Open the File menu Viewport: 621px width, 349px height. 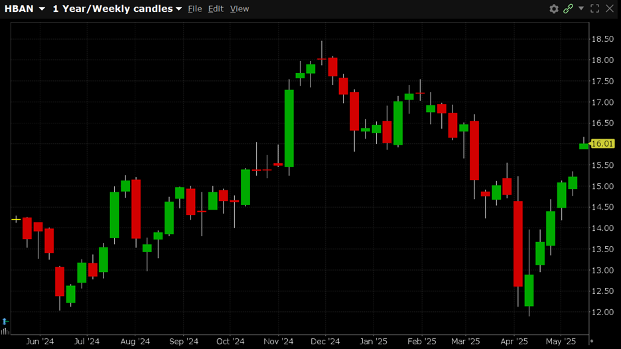tap(195, 9)
